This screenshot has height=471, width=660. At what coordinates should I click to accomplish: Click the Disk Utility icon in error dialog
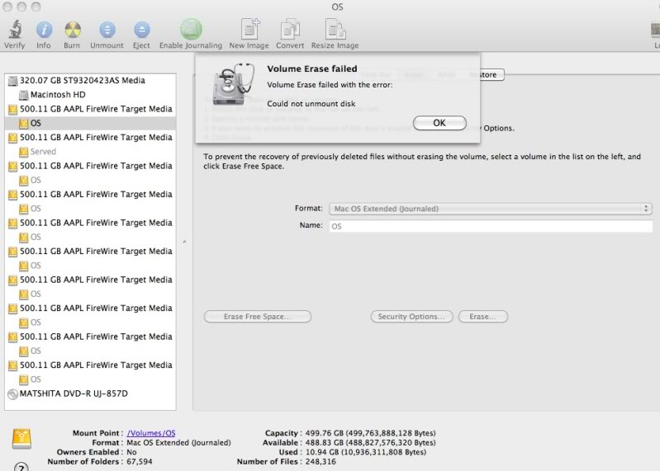tap(233, 84)
